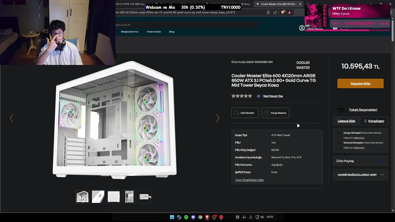The width and height of the screenshot is (395, 222).
Task: Open the QR-style tray icon
Action: coord(238,217)
